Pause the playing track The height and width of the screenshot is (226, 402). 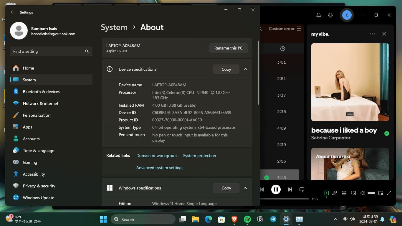(x=276, y=189)
